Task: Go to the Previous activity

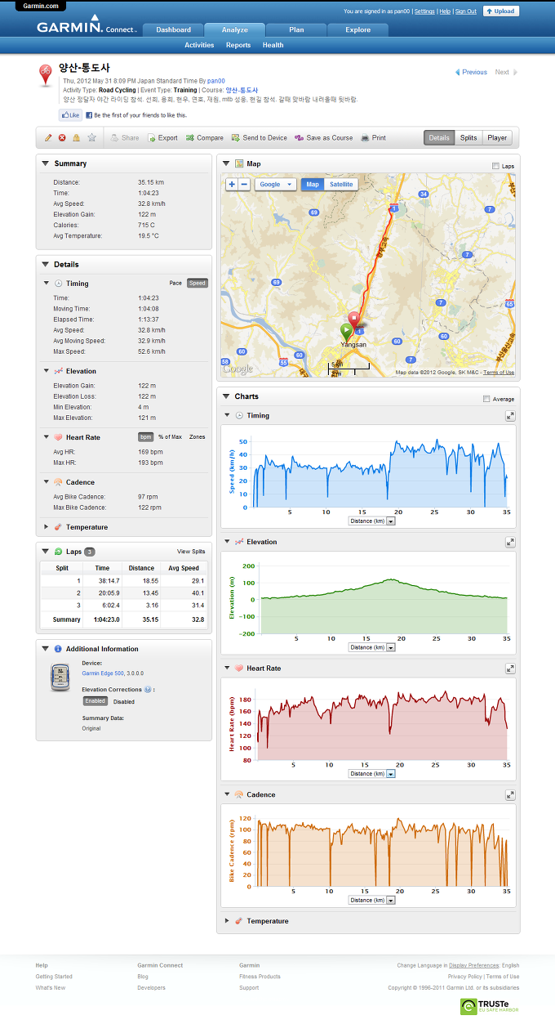Action: [471, 72]
